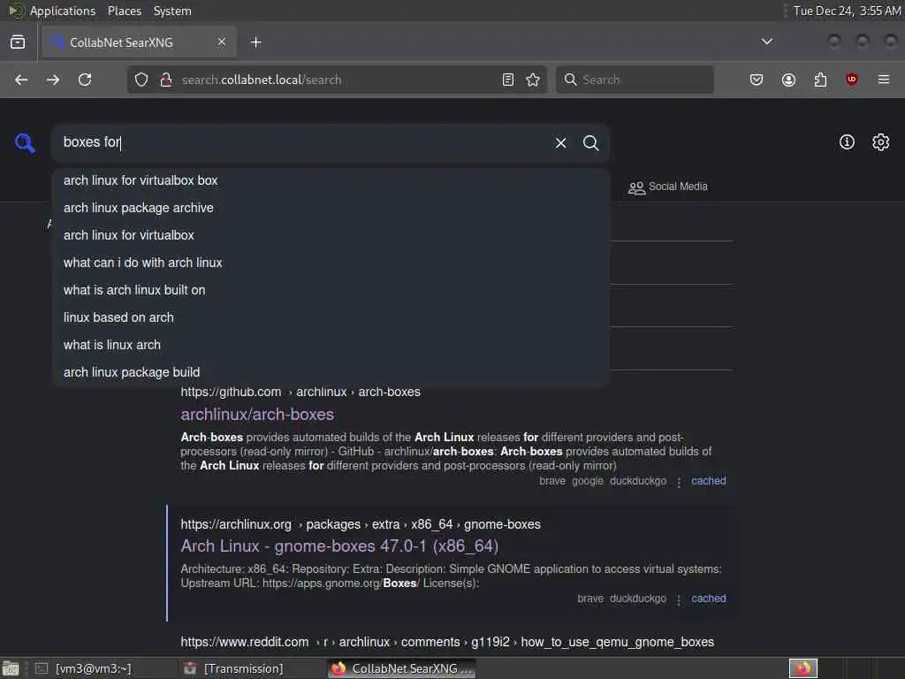Choose suggestion arch linux package build
The width and height of the screenshot is (905, 679).
[x=331, y=372]
